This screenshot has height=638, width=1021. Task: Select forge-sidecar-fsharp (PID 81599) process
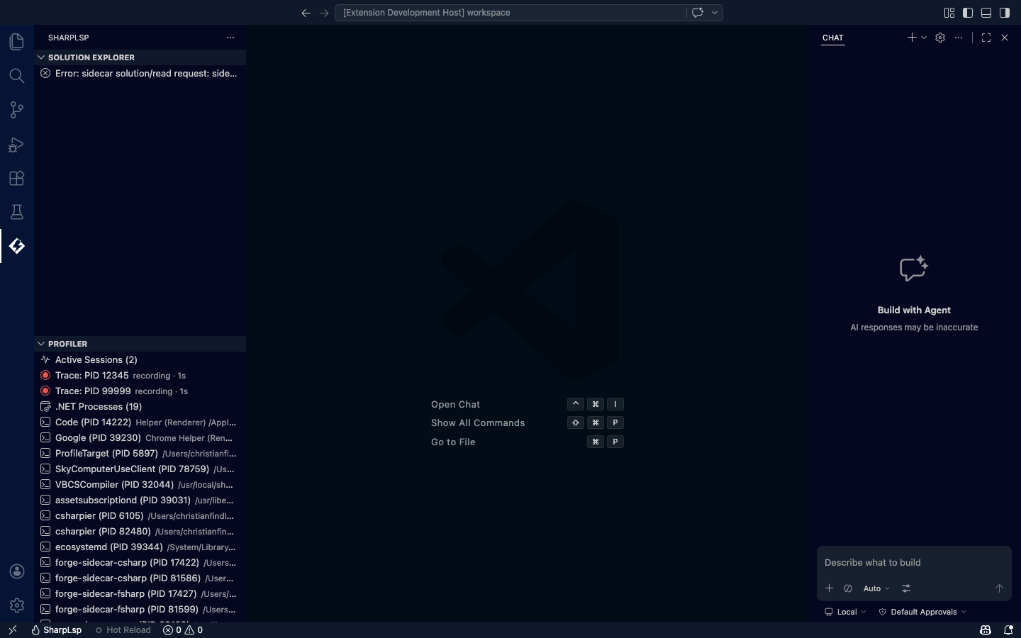[140, 609]
